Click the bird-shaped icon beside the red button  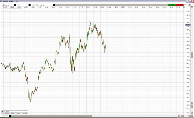tap(185, 5)
